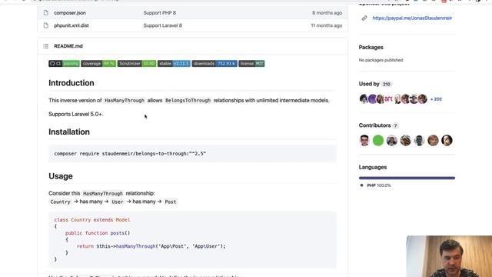Viewport: 492px width, 277px height.
Task: Click the README.md heading
Action: (68, 46)
